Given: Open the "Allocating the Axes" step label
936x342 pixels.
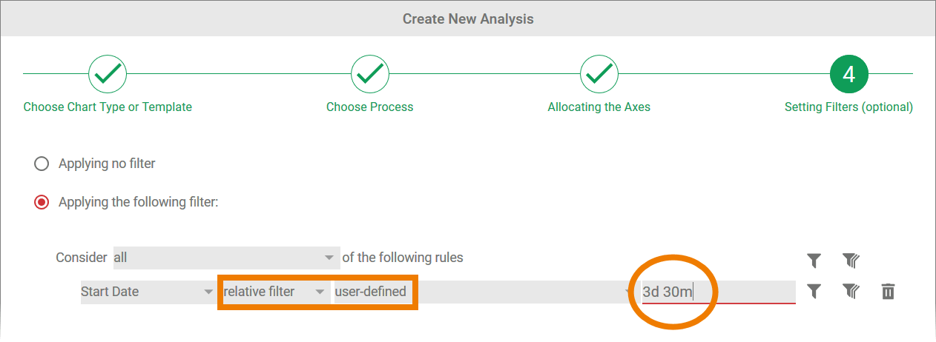Looking at the screenshot, I should pyautogui.click(x=599, y=107).
